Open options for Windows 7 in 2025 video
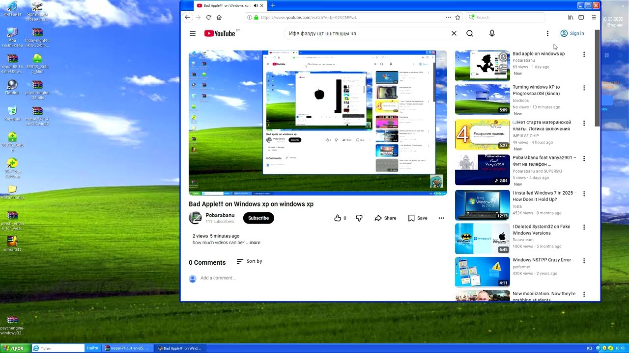This screenshot has height=353, width=629. 584,194
